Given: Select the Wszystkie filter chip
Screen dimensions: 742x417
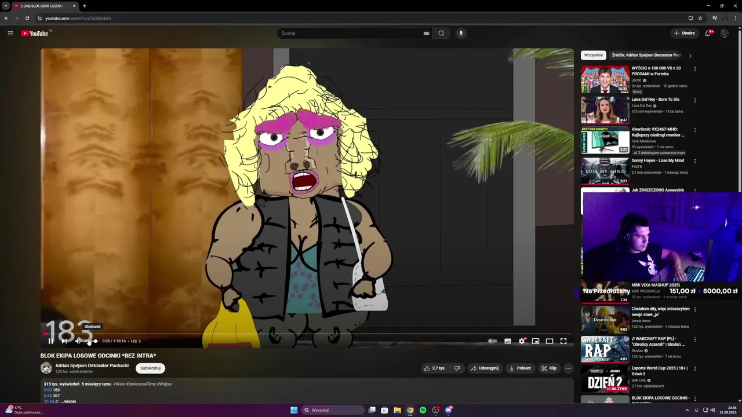Looking at the screenshot, I should [x=594, y=55].
